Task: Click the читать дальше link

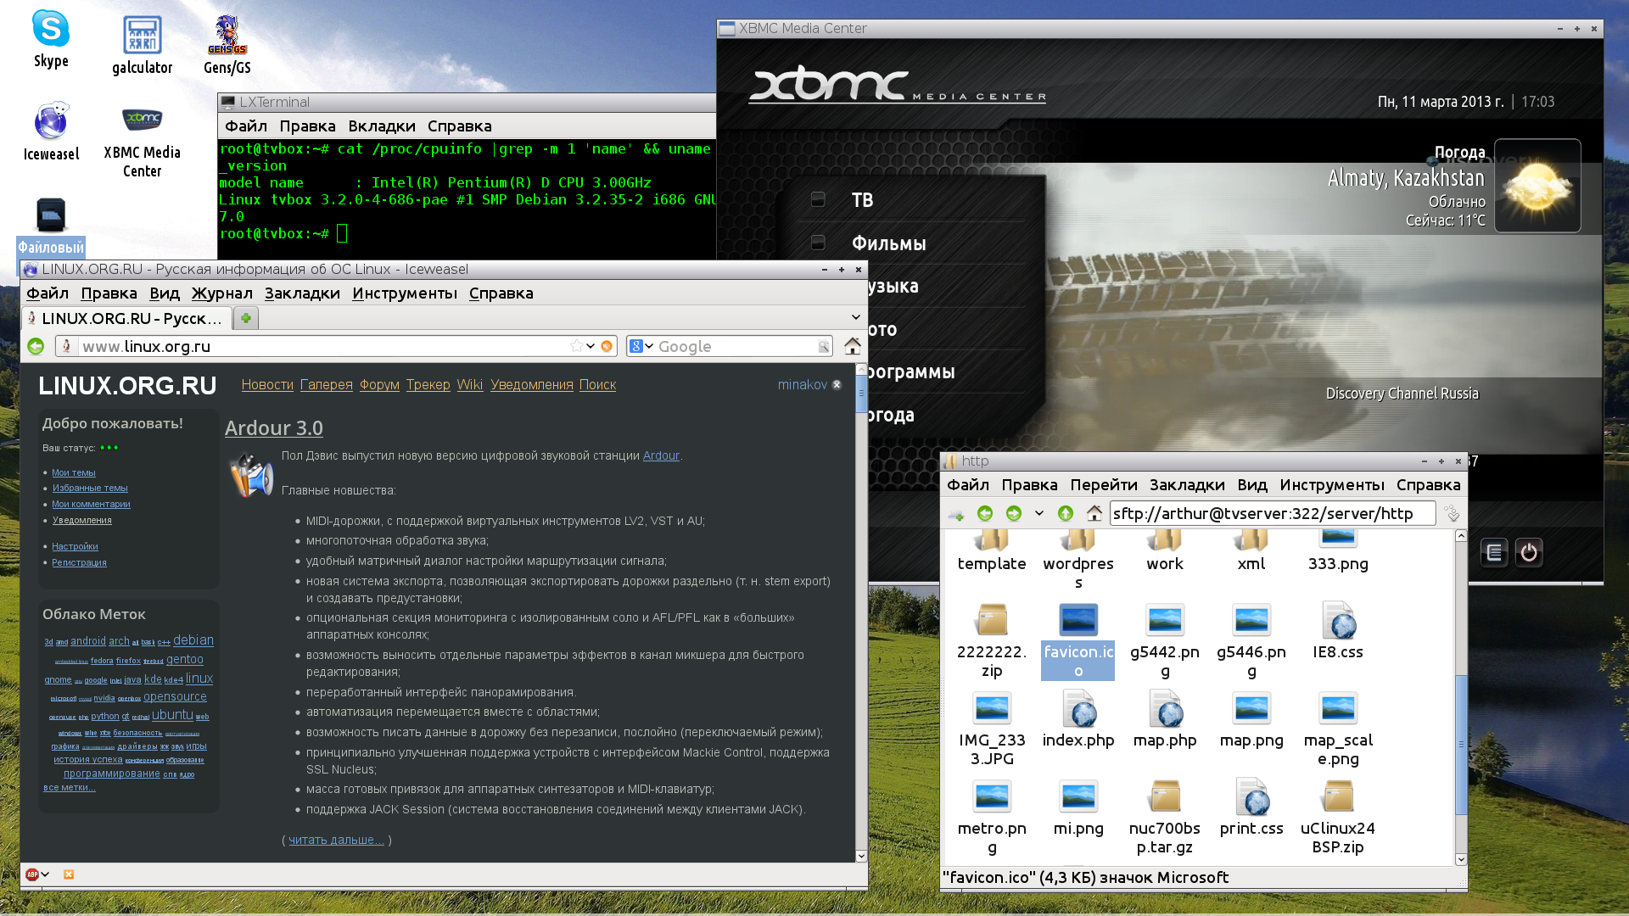Action: [336, 840]
